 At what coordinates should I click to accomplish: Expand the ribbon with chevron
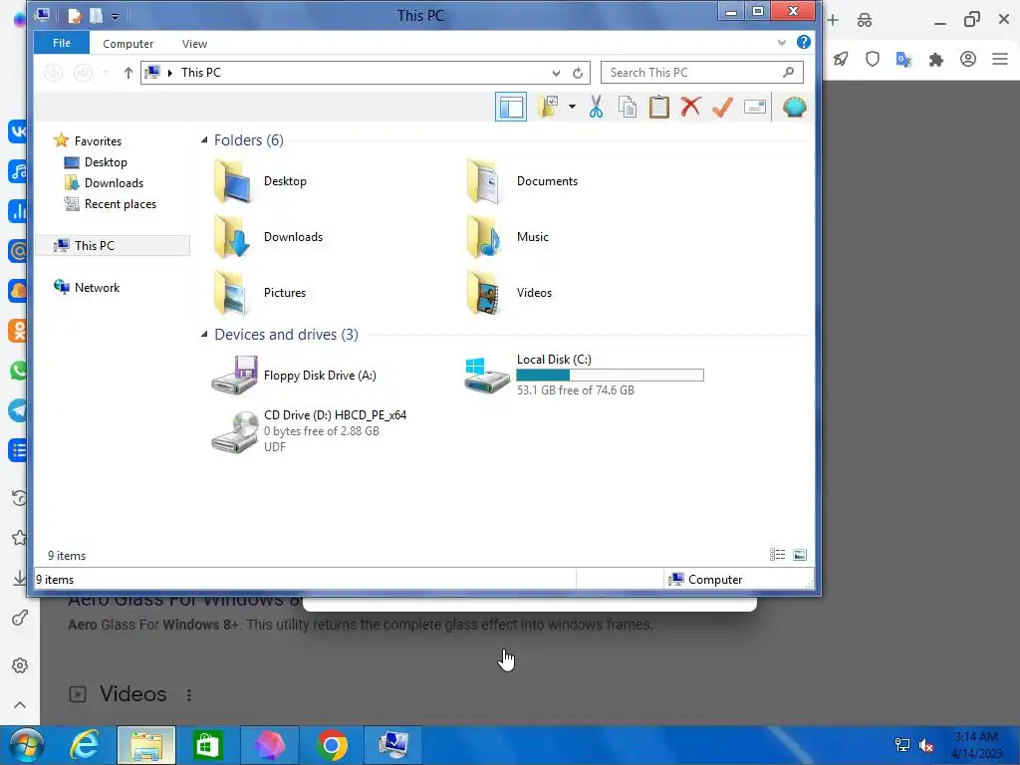point(781,43)
